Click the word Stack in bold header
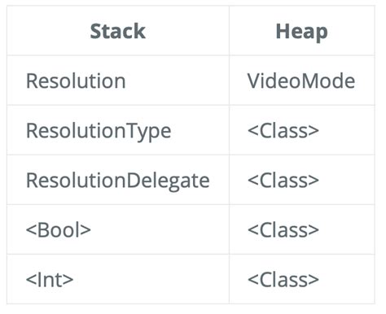 point(118,31)
